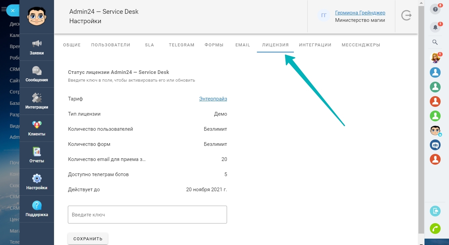
Task: Click the 20 ноября 2021 г. date
Action: click(207, 190)
